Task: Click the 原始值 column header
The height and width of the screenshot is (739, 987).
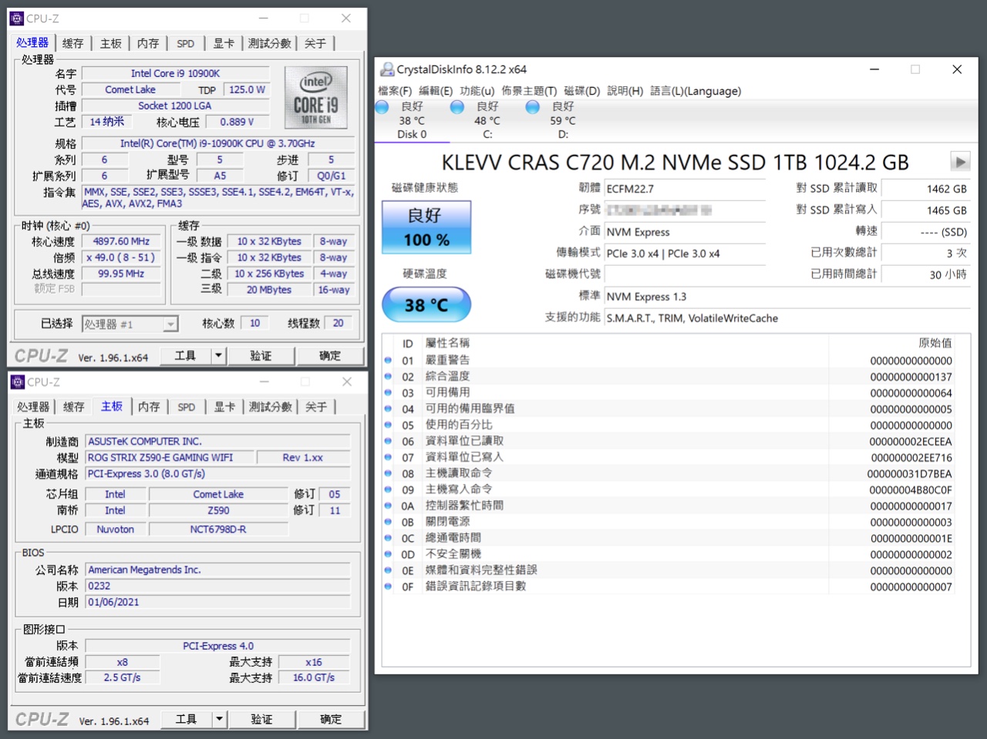Action: 935,343
